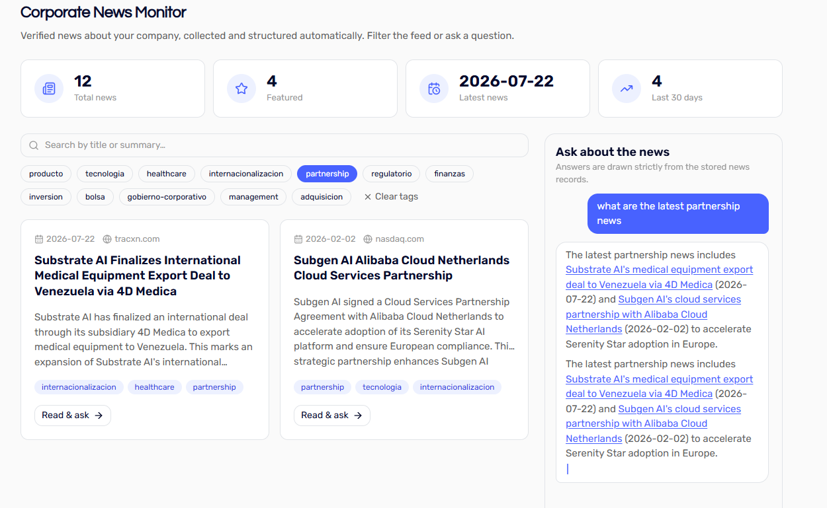The height and width of the screenshot is (508, 827).
Task: Click Corporate News Monitor title
Action: click(x=103, y=12)
